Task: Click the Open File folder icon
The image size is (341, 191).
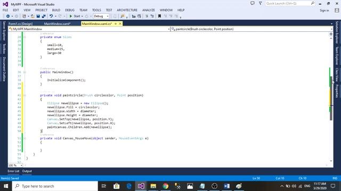Action: pyautogui.click(x=33, y=16)
